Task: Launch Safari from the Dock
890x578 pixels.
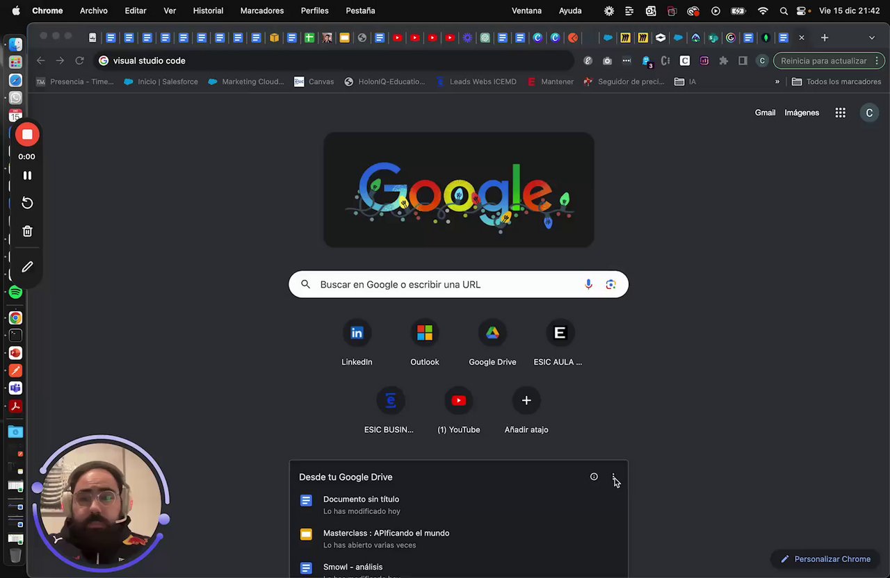Action: pyautogui.click(x=15, y=81)
